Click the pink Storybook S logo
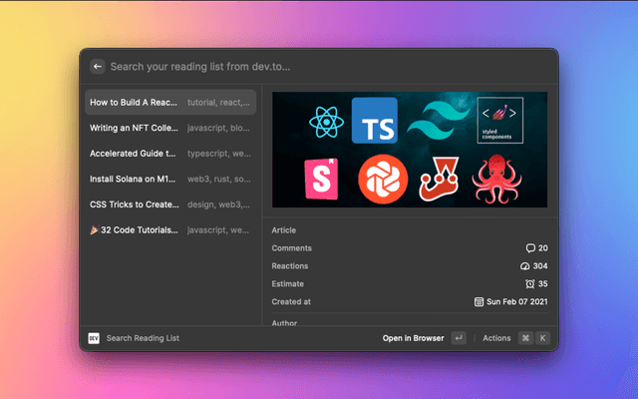The height and width of the screenshot is (399, 638). point(320,178)
